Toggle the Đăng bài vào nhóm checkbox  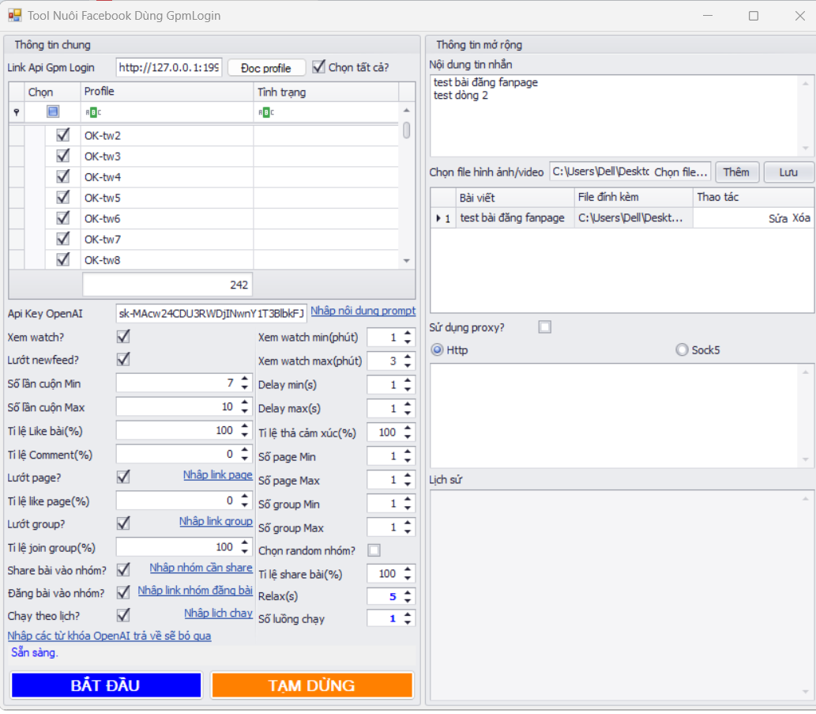pos(123,592)
